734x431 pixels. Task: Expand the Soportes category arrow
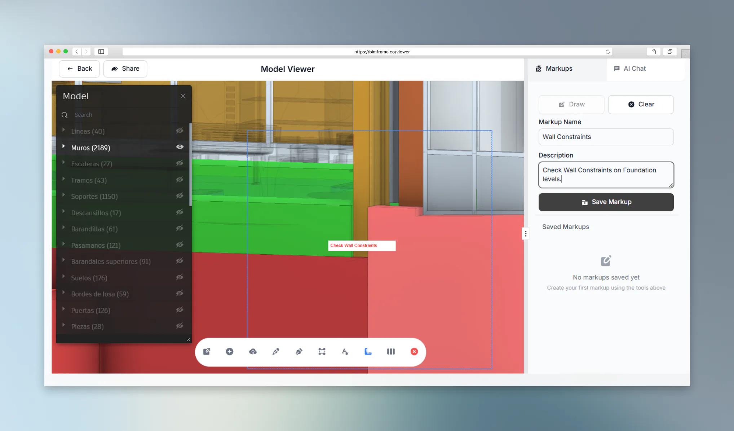[x=64, y=195]
